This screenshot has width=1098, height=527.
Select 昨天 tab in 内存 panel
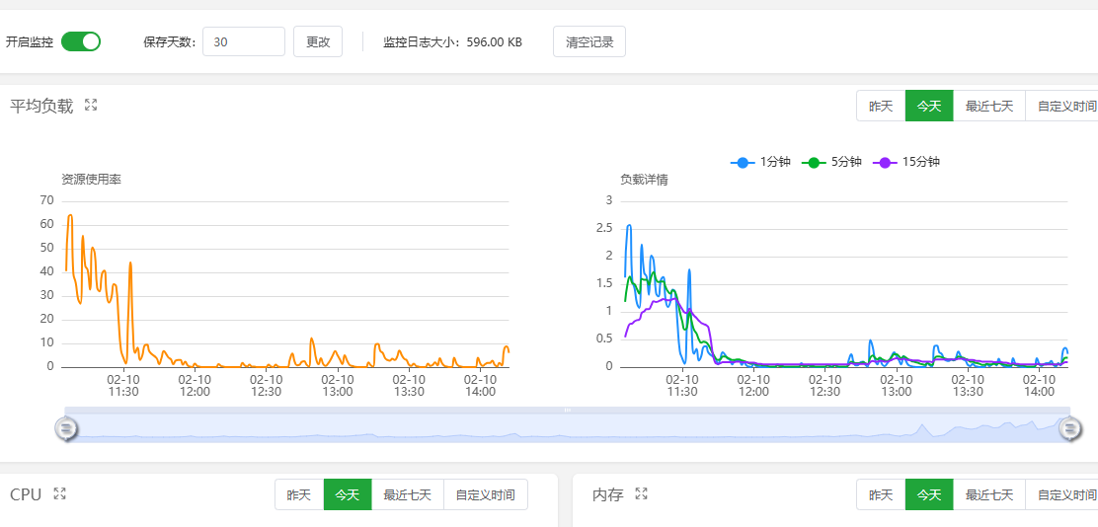[x=881, y=494]
